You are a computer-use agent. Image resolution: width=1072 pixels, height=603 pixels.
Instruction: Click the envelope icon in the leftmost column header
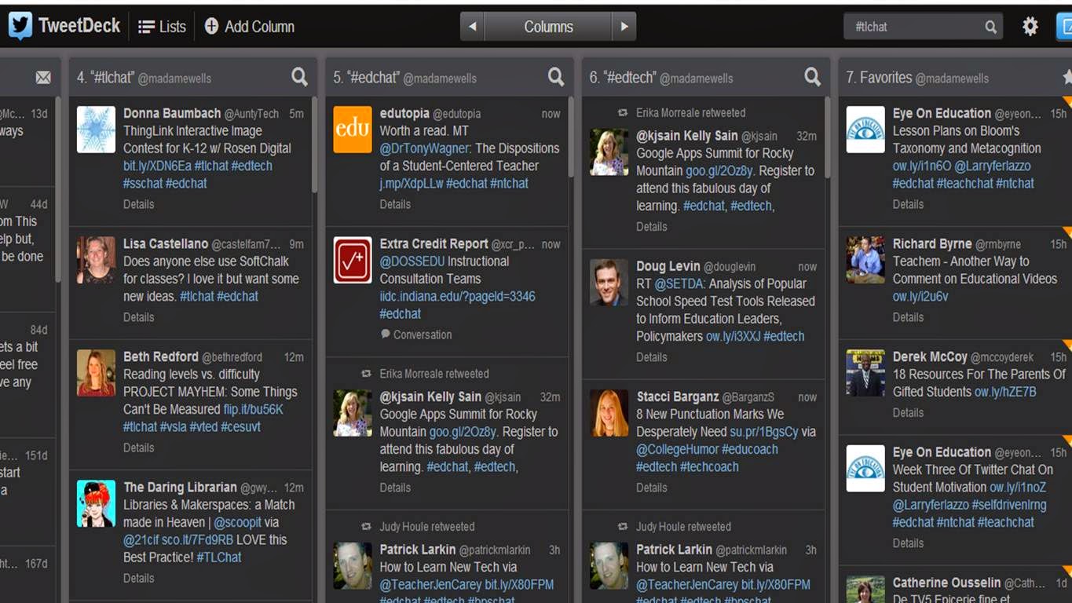pos(43,77)
